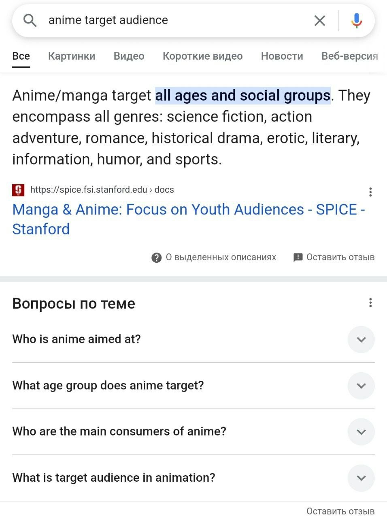Screen dimensions: 387x519
Task: Click the feedback flag icon
Action: [298, 257]
